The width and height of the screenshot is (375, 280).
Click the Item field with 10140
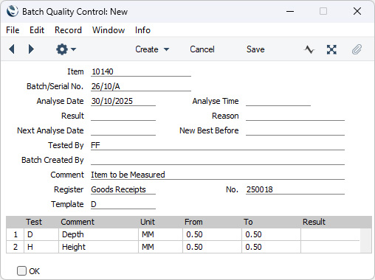pos(141,71)
